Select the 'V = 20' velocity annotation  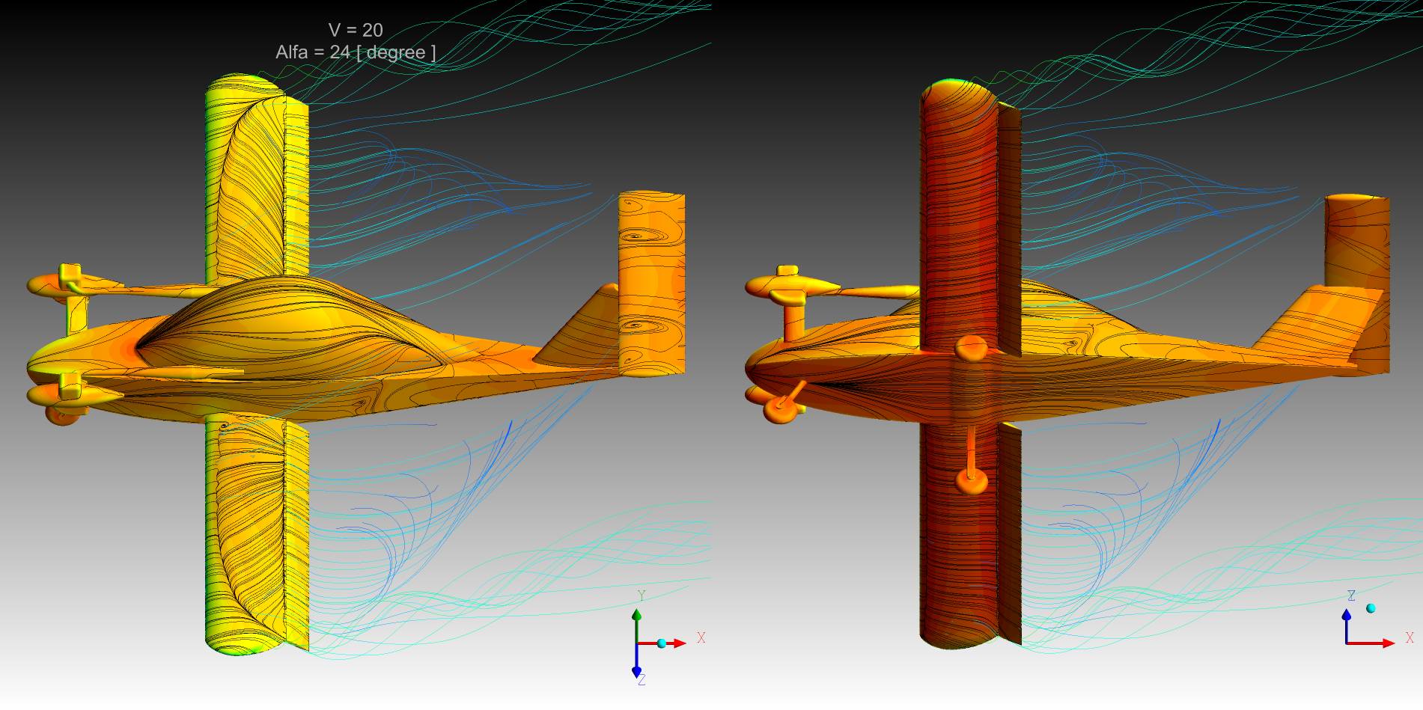356,30
